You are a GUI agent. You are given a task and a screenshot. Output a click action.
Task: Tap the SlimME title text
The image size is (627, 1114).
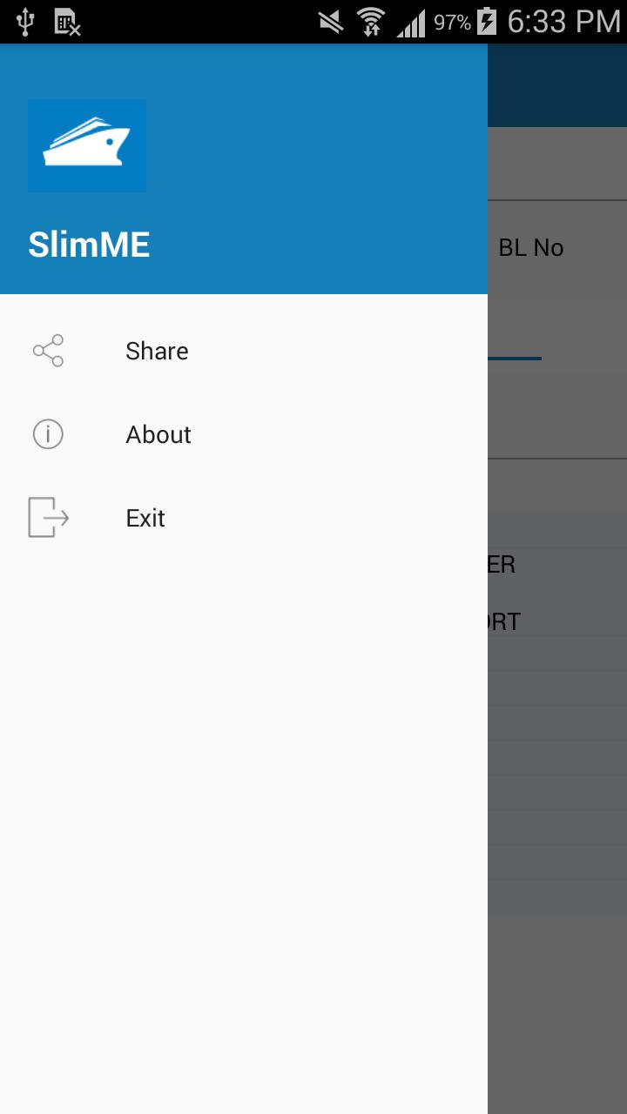pos(89,245)
